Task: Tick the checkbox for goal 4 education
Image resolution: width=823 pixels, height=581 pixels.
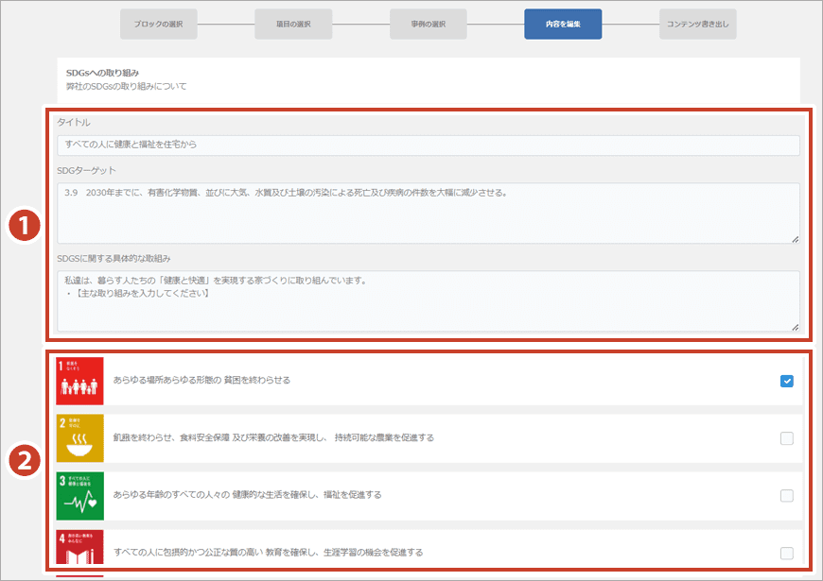Action: [787, 554]
